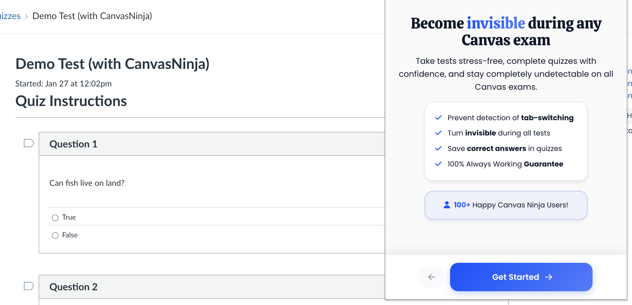632x305 pixels.
Task: Select the True radio option
Action: tap(55, 218)
